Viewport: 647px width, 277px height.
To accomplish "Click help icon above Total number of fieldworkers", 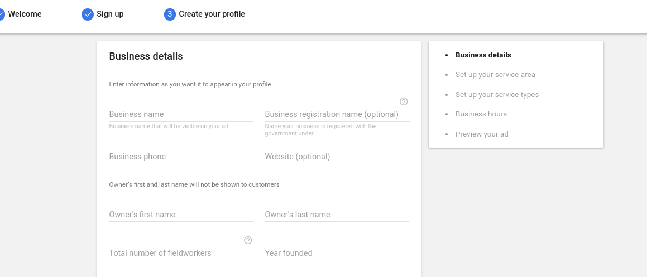I will pos(247,240).
